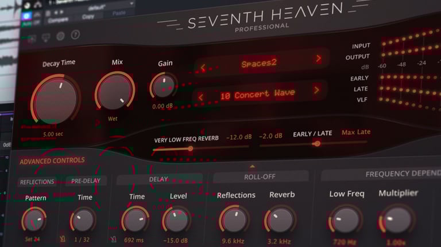Click the Advanced Controls heading
Viewport: 441px width, 247px height.
[x=52, y=161]
